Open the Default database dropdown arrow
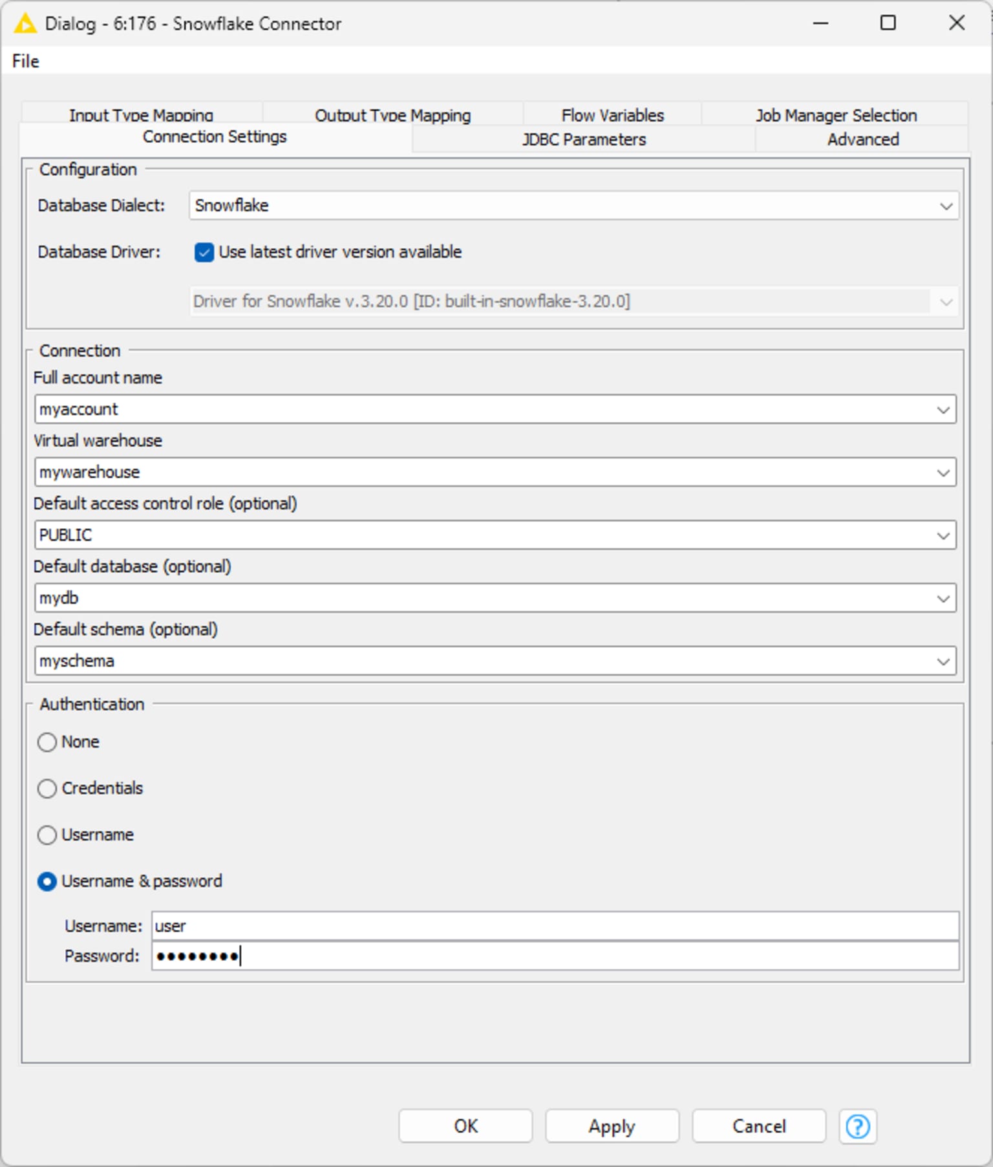Image resolution: width=993 pixels, height=1167 pixels. click(x=943, y=598)
